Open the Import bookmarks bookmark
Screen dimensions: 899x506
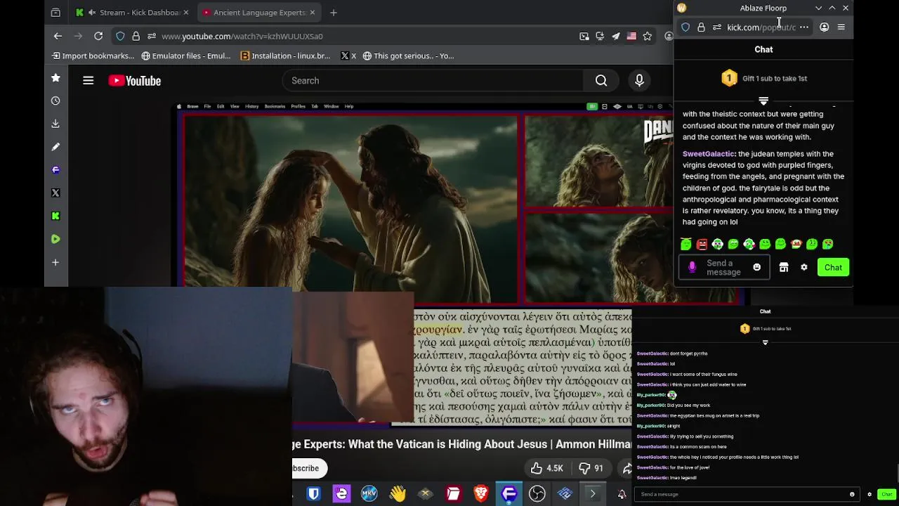pos(93,56)
